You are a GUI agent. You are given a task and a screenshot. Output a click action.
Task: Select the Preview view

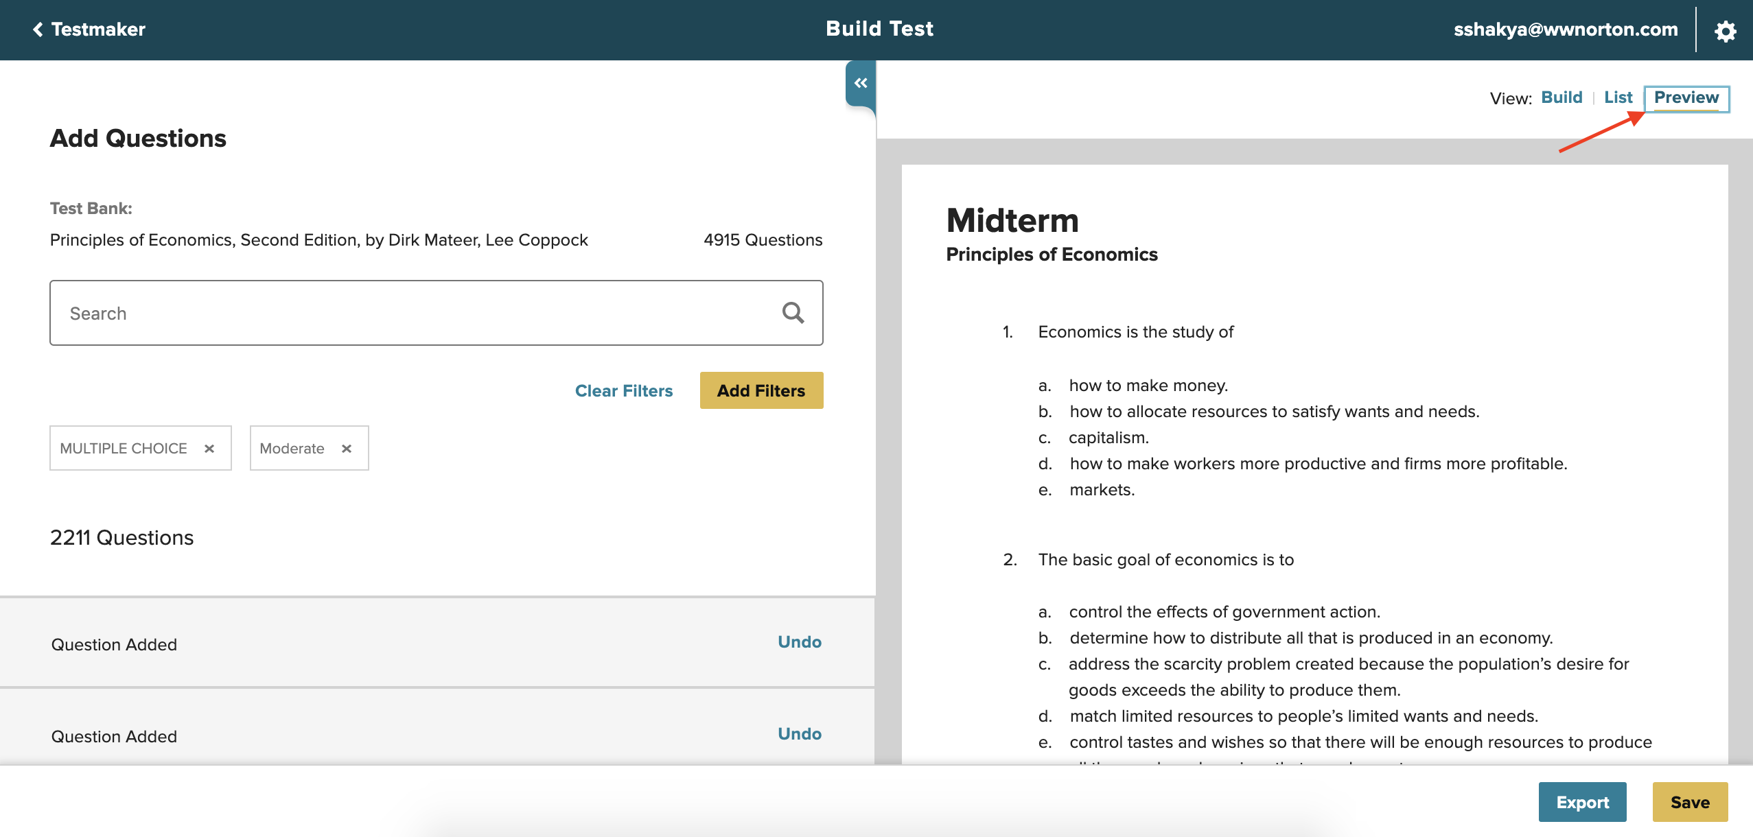pyautogui.click(x=1686, y=97)
